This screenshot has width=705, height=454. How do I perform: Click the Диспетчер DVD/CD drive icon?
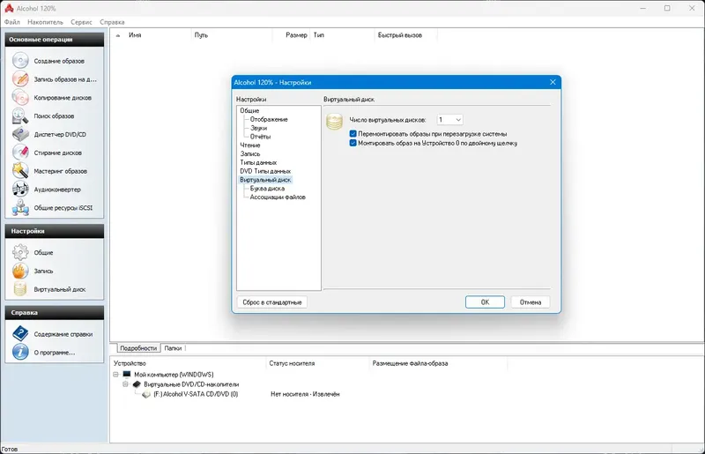[x=20, y=134]
